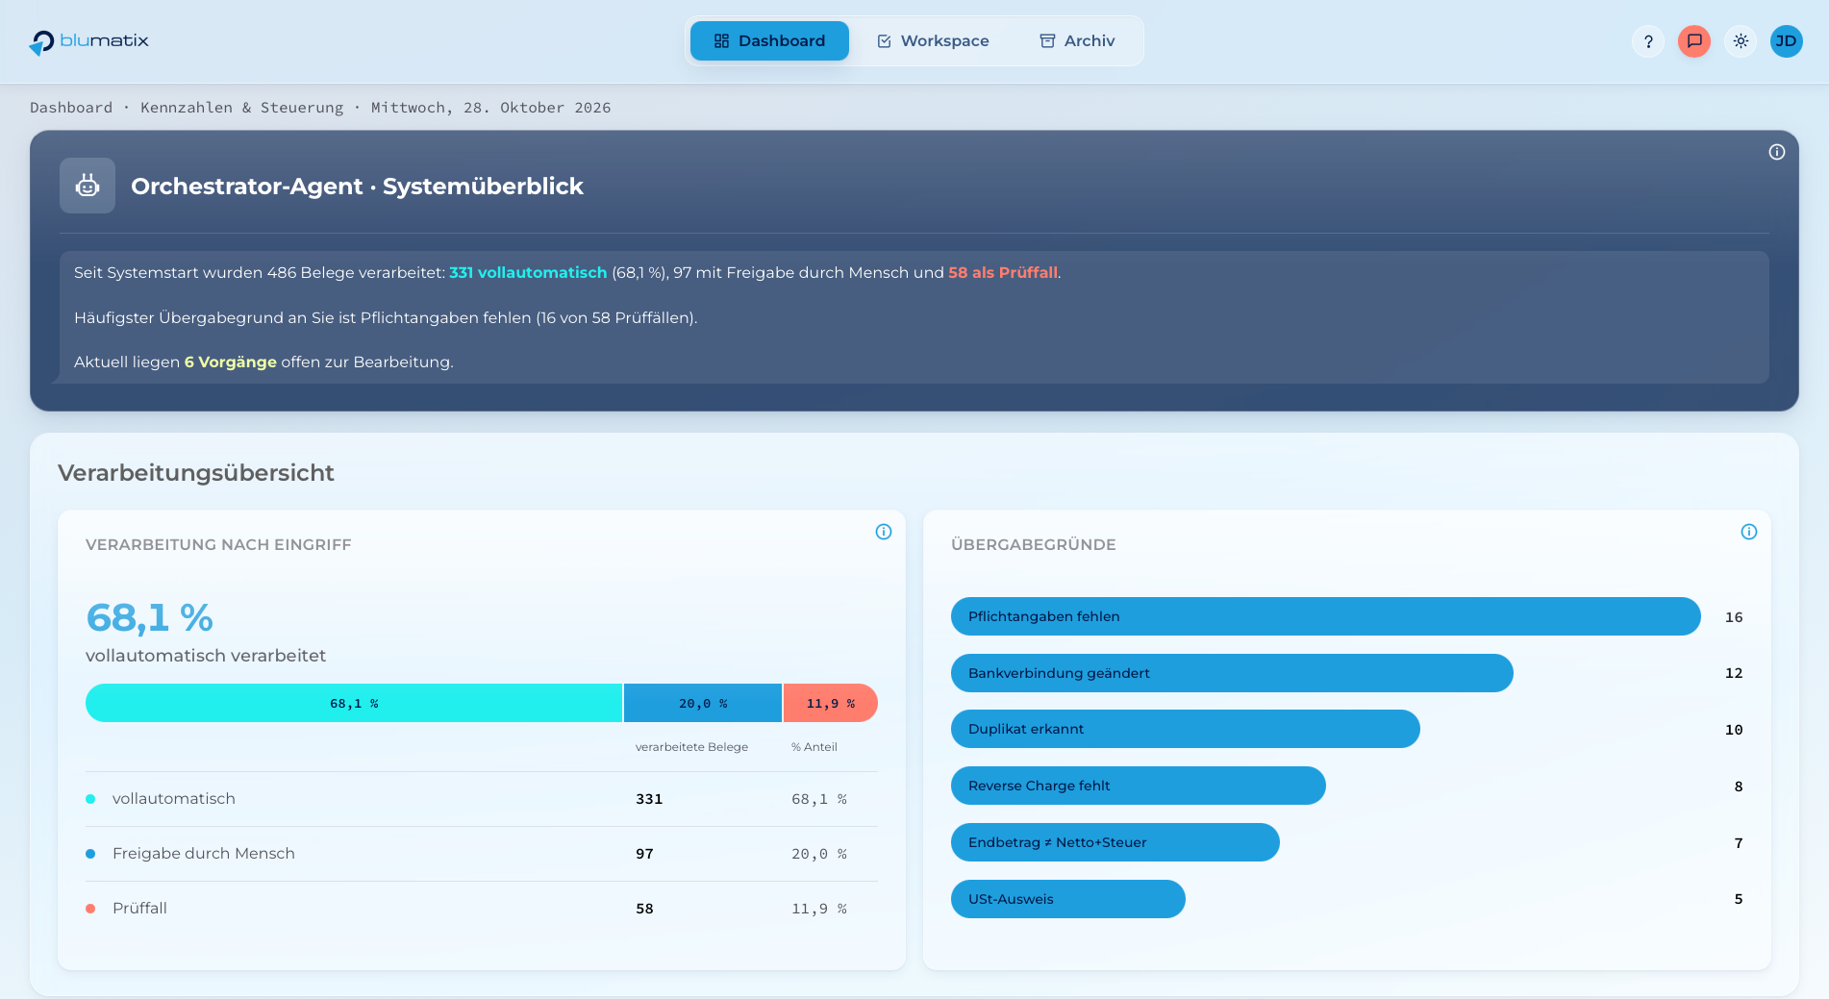Select the 20,0 % blue bar segment
The width and height of the screenshot is (1829, 999).
(703, 703)
